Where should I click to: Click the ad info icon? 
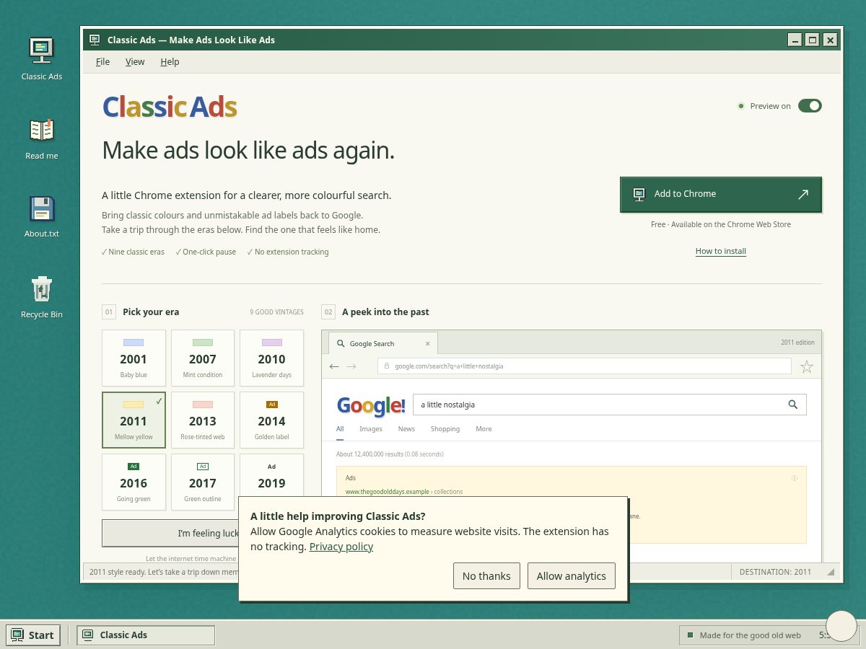click(x=795, y=478)
